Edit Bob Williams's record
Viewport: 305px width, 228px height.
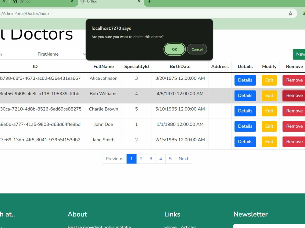click(269, 95)
